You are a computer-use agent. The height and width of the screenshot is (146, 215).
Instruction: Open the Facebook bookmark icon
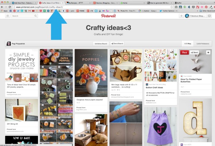pos(11,11)
